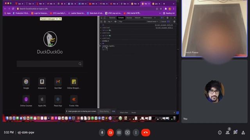Step over next call in debugger overlay
The height and width of the screenshot is (140, 250).
[x=60, y=19]
